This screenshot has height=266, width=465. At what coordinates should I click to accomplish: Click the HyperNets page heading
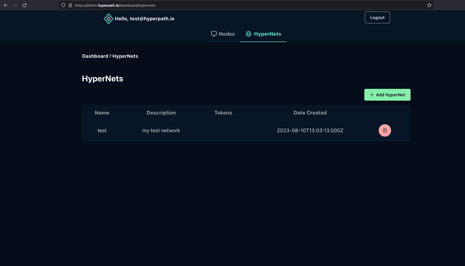pyautogui.click(x=102, y=79)
